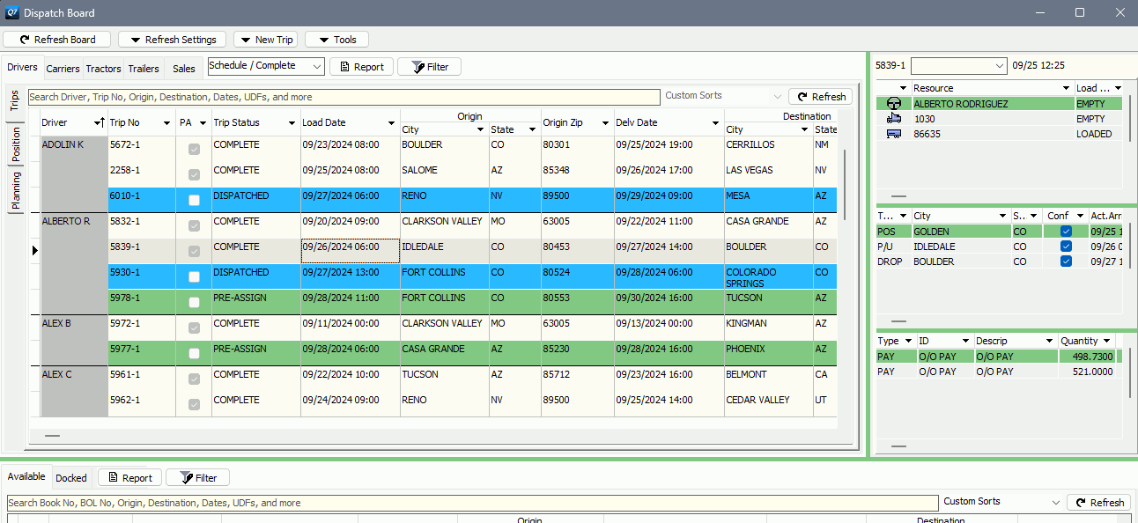Image resolution: width=1138 pixels, height=523 pixels.
Task: Open the Schedule / Complete dropdown
Action: [315, 66]
